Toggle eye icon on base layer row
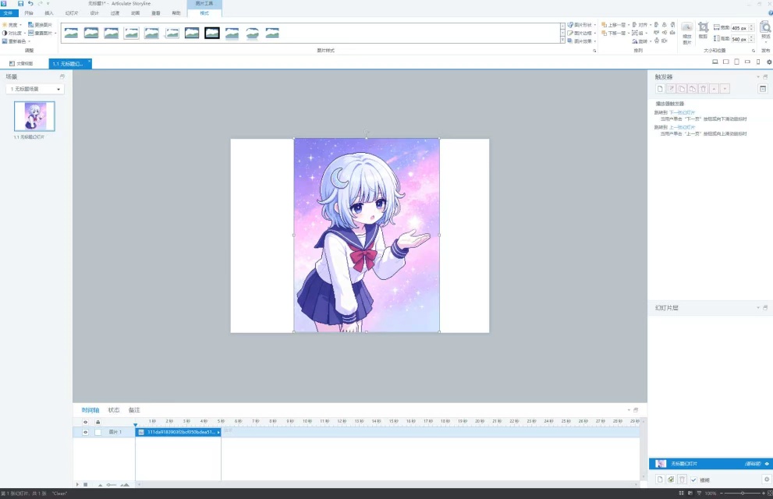The image size is (773, 499). pos(767,464)
